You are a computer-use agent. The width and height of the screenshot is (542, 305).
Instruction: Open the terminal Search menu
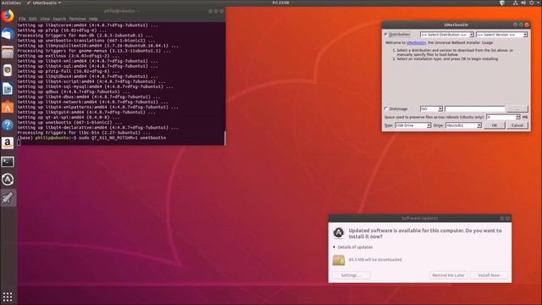[x=59, y=19]
